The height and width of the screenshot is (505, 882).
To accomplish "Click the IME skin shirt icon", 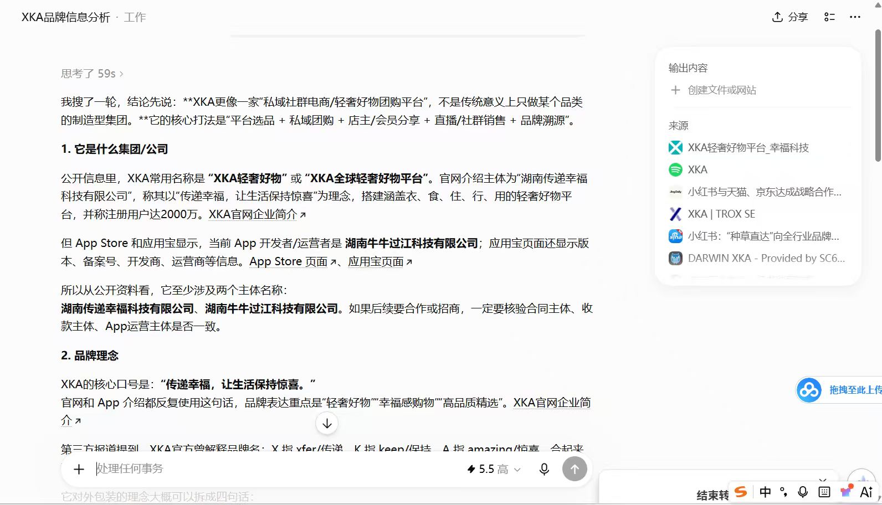I will click(846, 491).
